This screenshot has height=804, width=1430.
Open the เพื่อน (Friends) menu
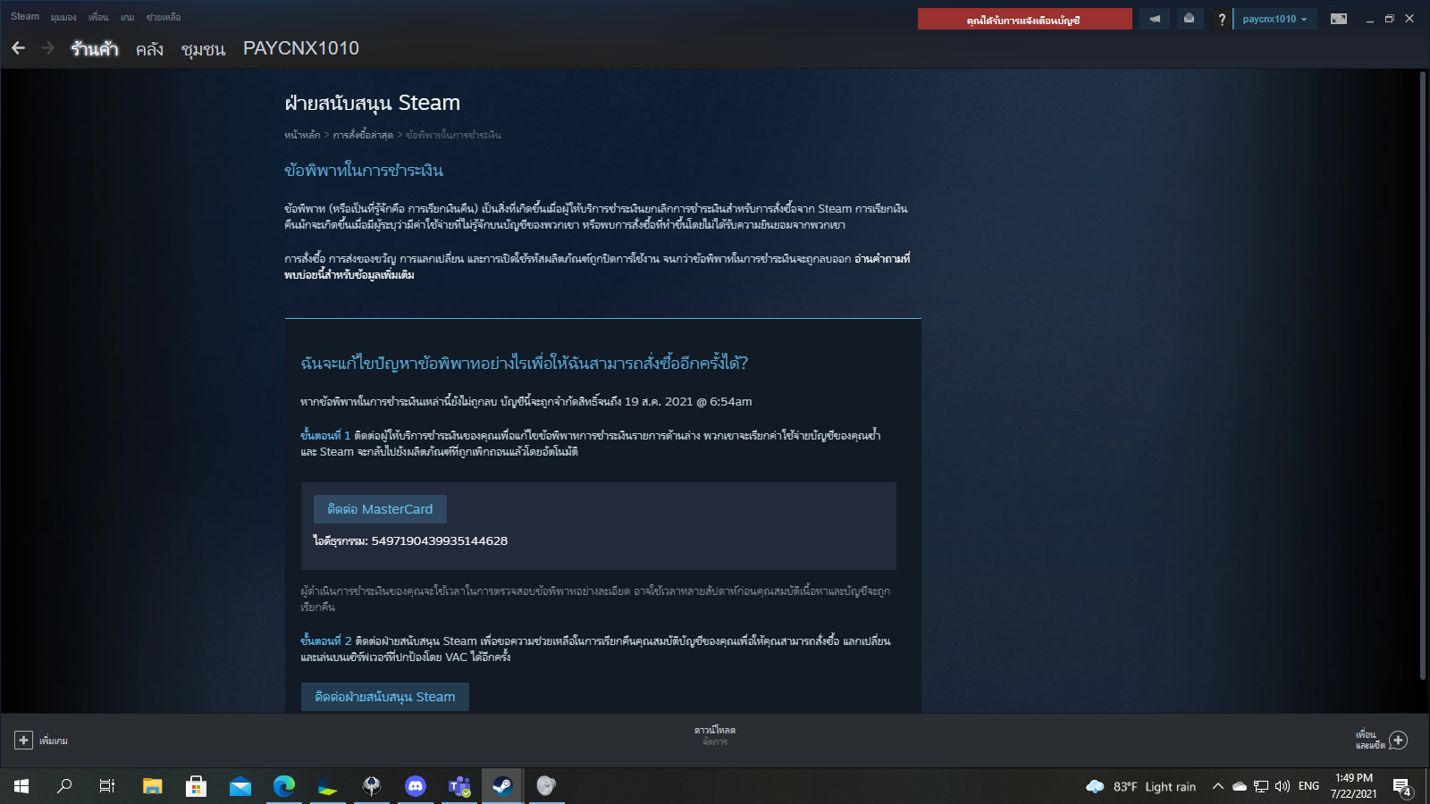pos(98,17)
